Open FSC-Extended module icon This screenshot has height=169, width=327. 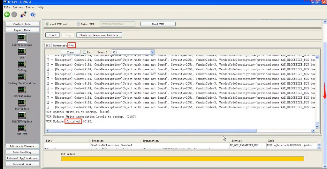coord(22,90)
